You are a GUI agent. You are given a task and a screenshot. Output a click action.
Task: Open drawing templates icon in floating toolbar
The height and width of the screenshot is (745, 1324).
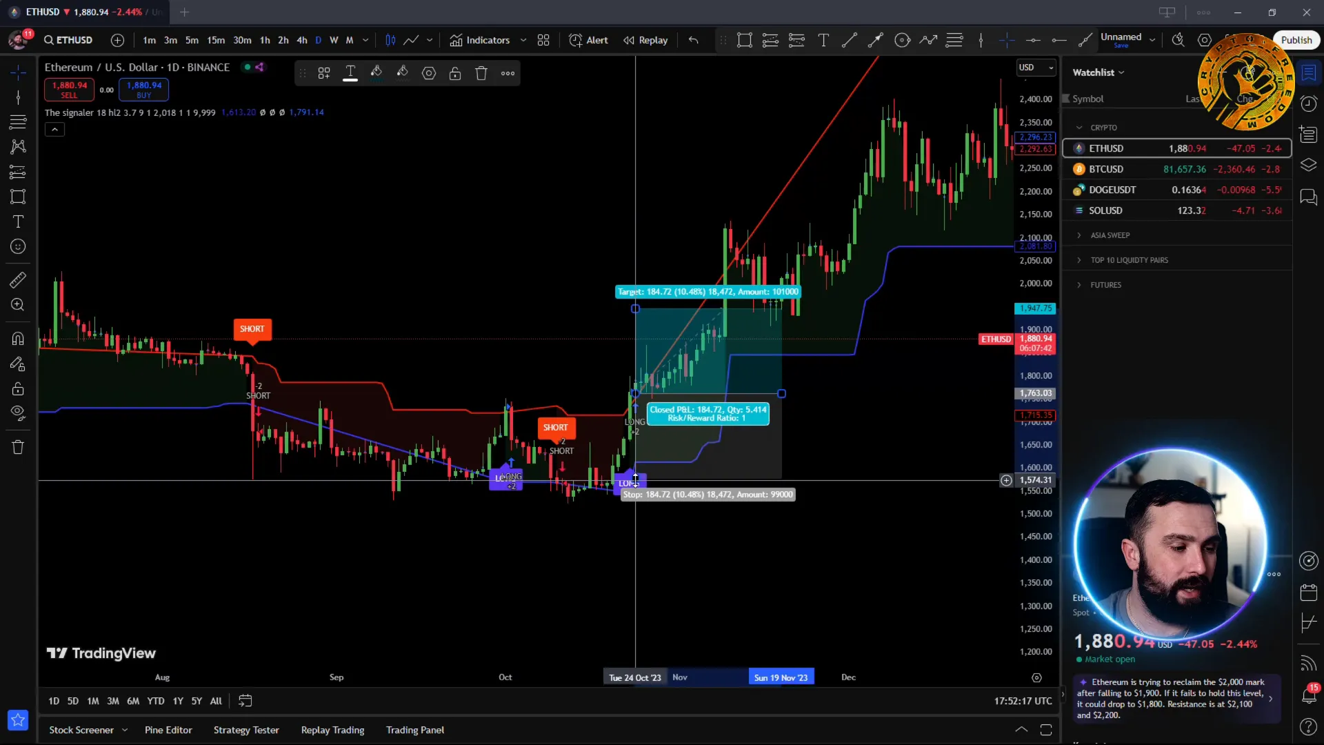coord(324,73)
